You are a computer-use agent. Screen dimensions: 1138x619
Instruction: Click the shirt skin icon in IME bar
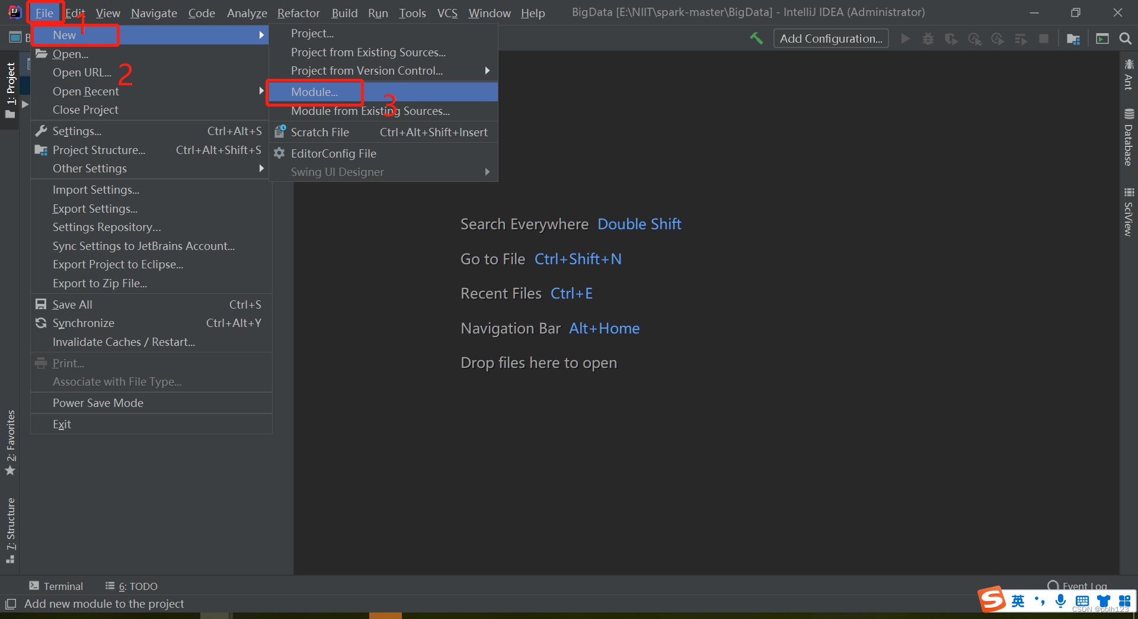[x=1104, y=601]
